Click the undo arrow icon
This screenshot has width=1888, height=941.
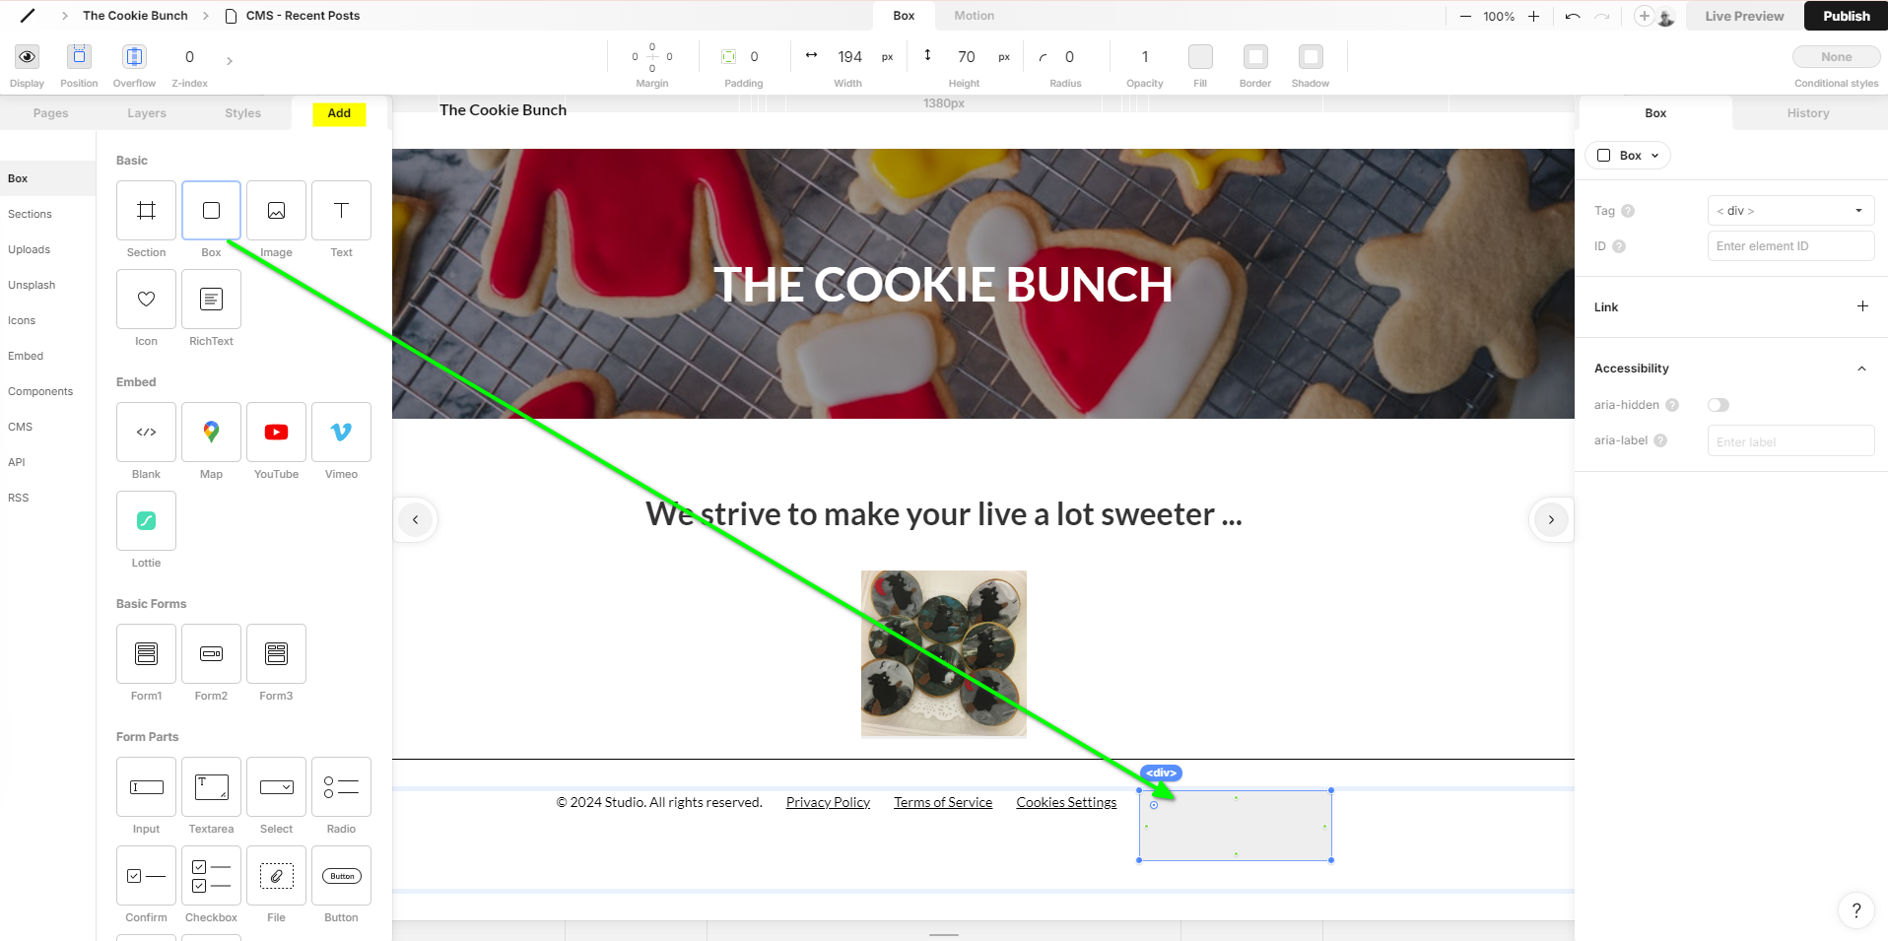click(x=1573, y=16)
